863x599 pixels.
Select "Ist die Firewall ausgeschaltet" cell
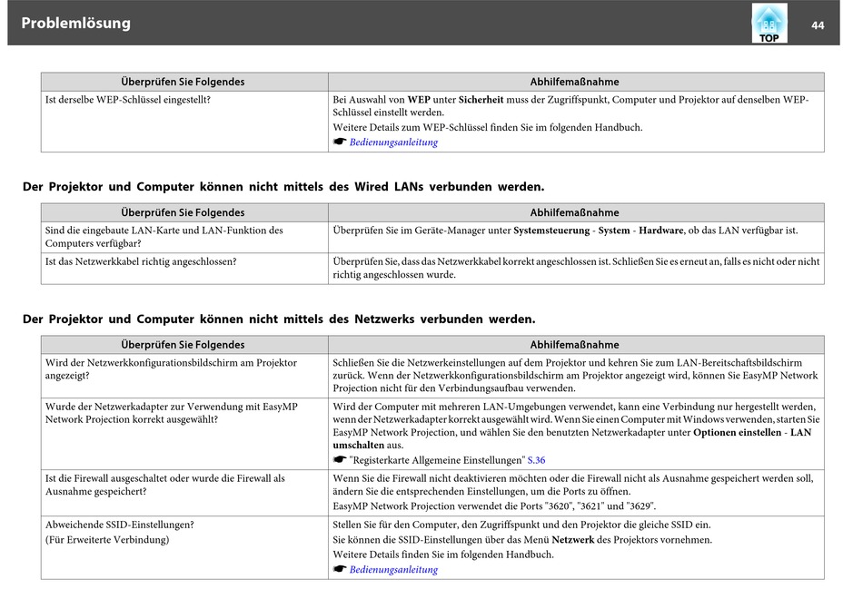[x=184, y=492]
